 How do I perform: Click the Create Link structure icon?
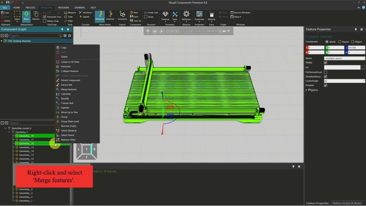click(151, 13)
